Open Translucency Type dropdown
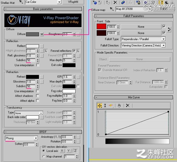 tap(41, 113)
